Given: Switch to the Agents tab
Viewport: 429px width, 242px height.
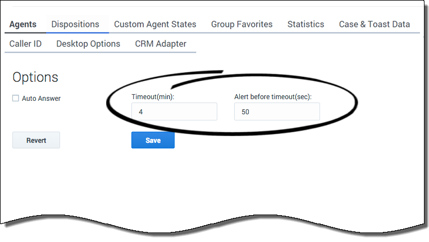Looking at the screenshot, I should tap(22, 25).
